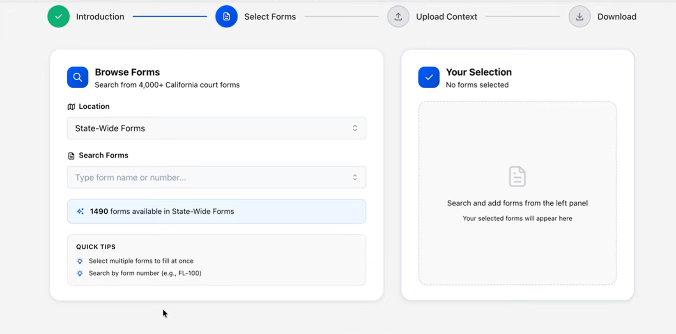Screen dimensions: 676x334
Task: Click the document icon beside Search Forms
Action: (71, 156)
